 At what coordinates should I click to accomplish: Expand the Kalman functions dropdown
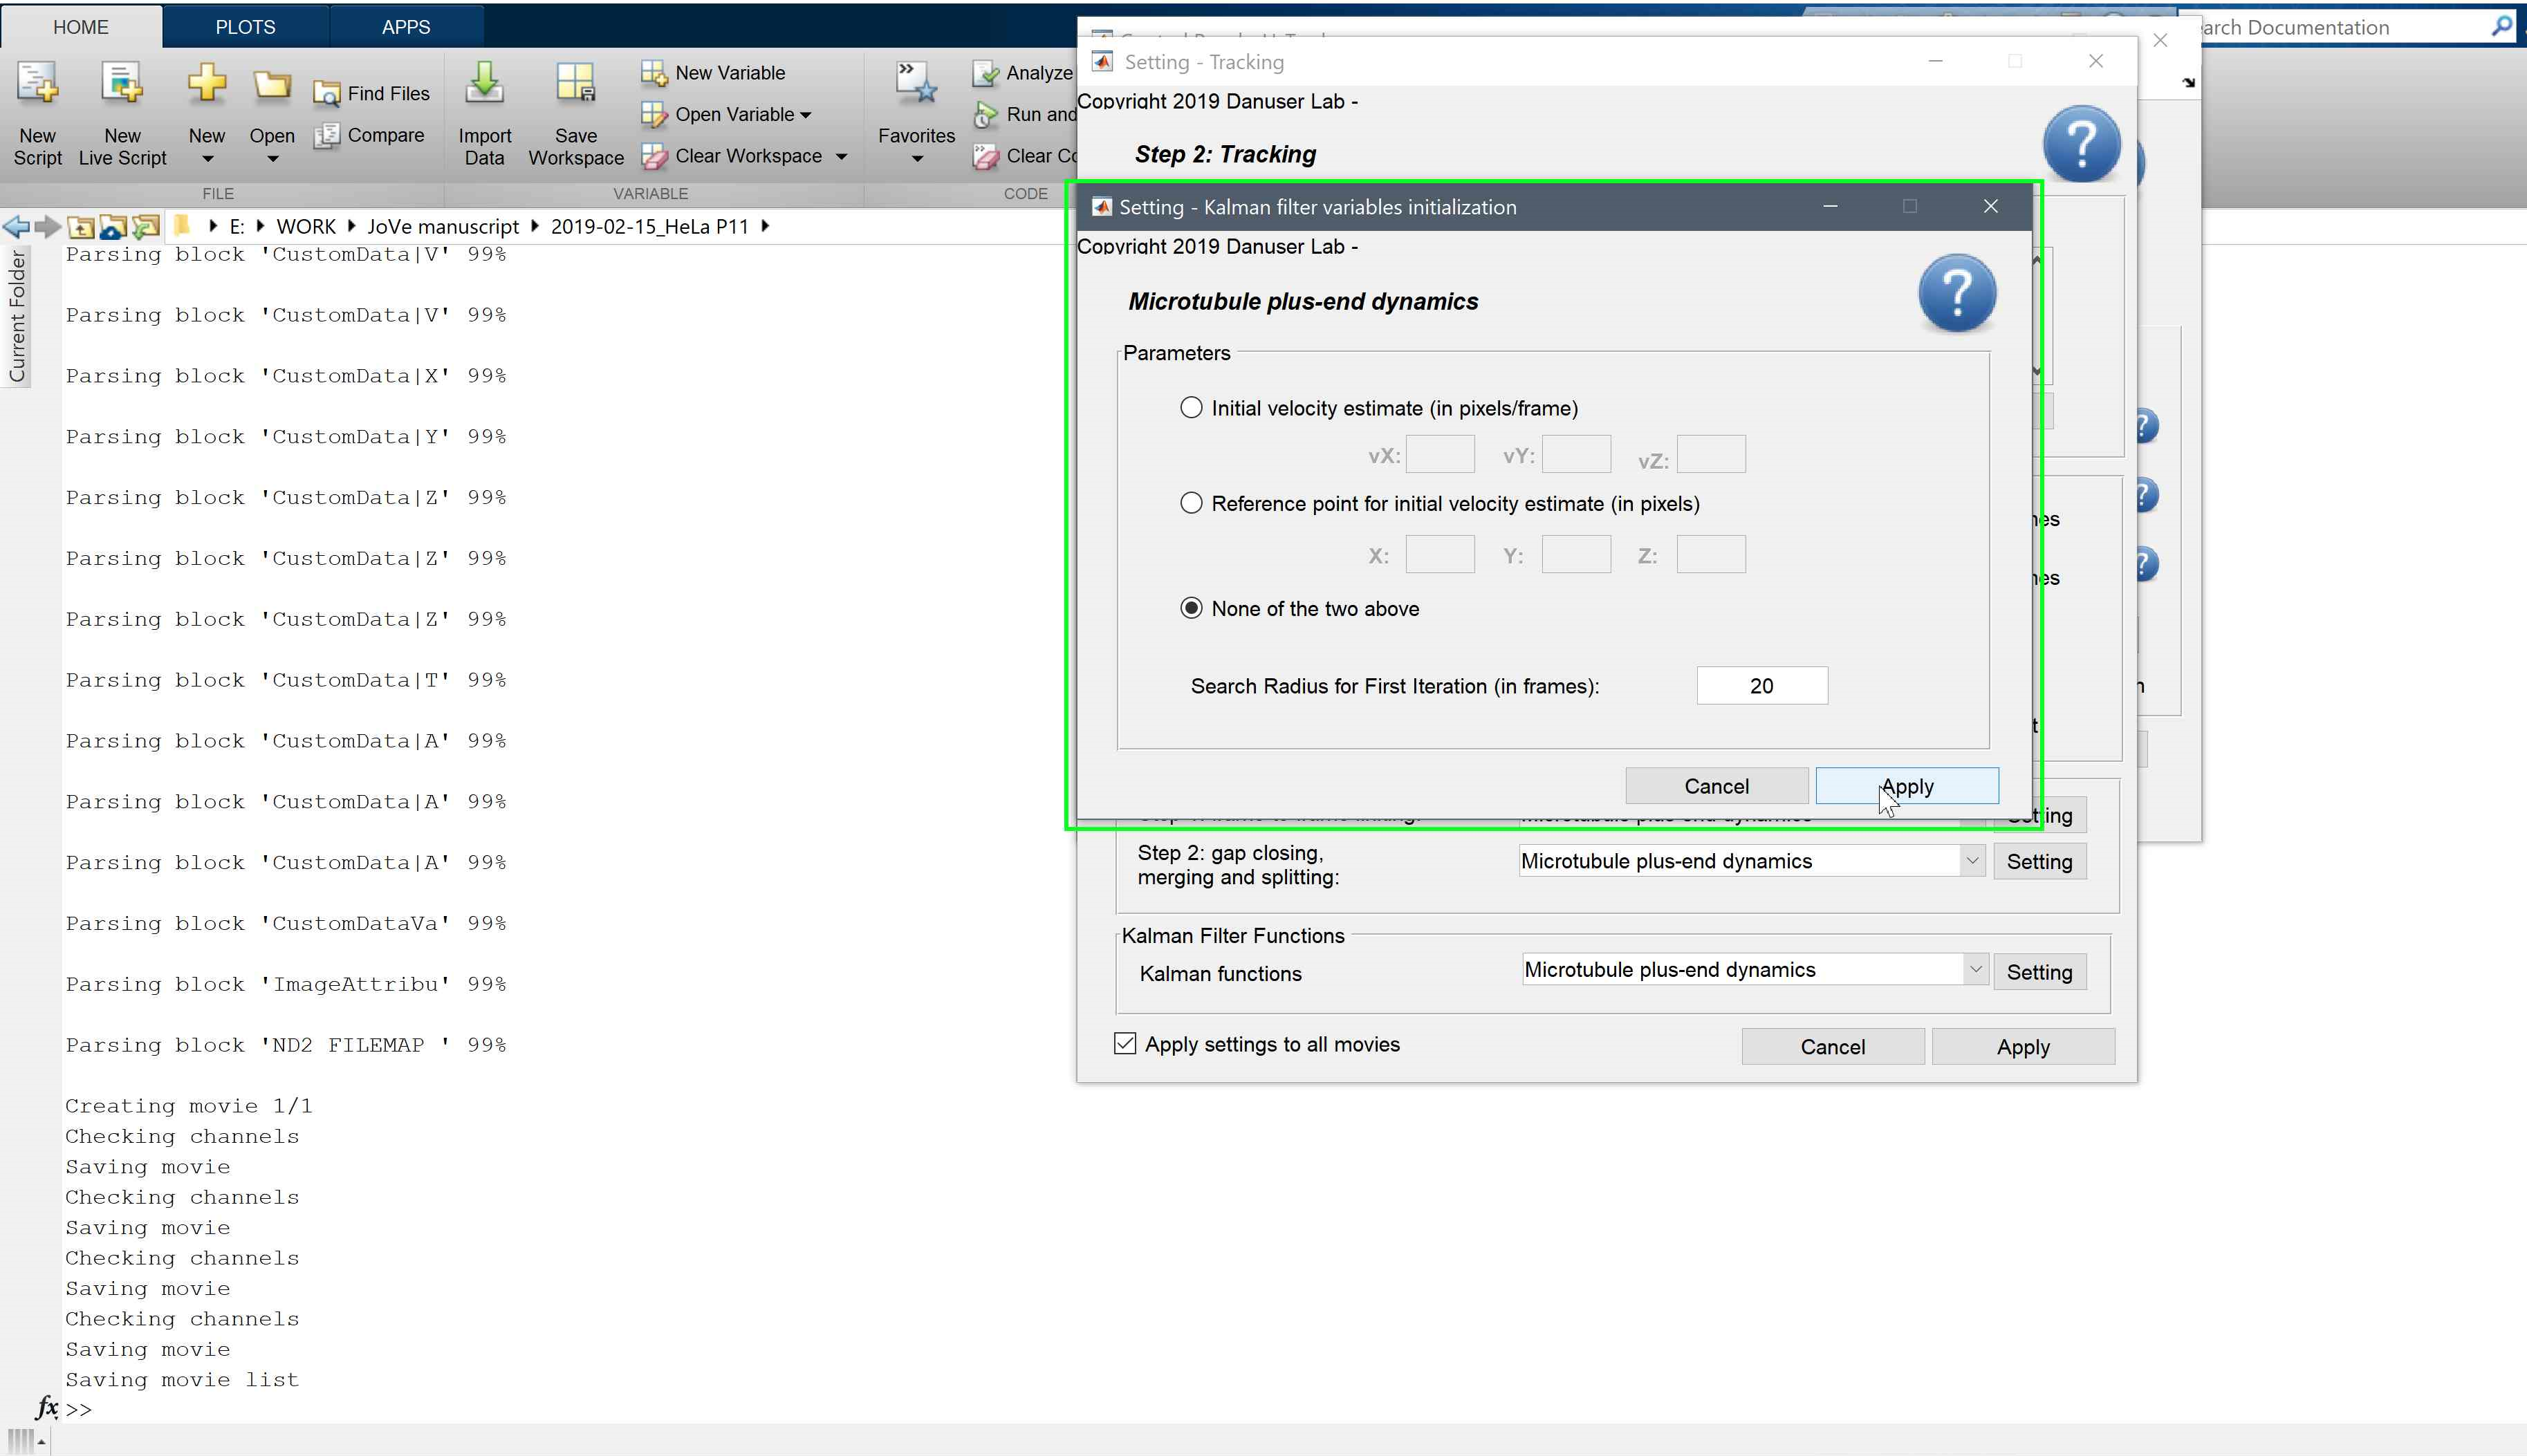tap(1975, 970)
